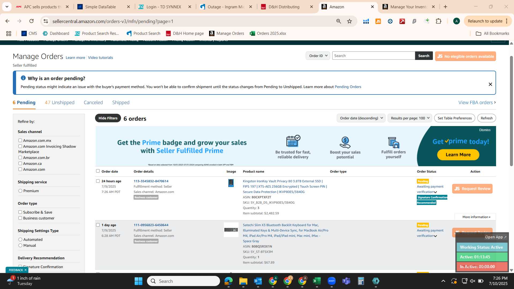Check Business customer order type filter
The height and width of the screenshot is (289, 514).
[20, 218]
